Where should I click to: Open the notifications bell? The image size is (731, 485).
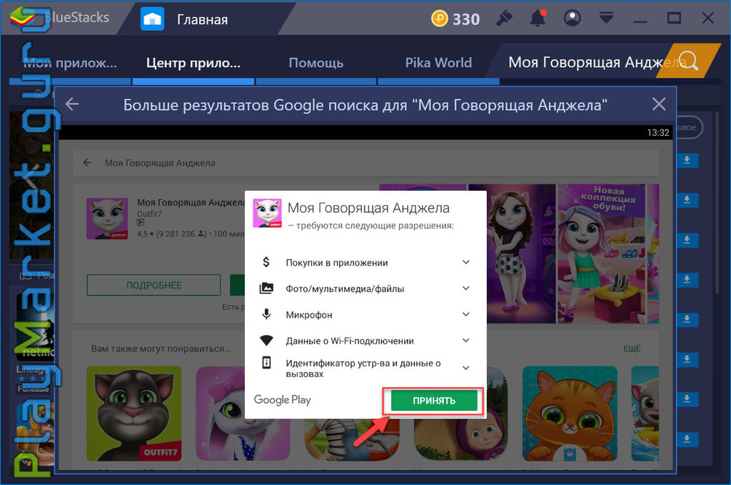coord(538,18)
